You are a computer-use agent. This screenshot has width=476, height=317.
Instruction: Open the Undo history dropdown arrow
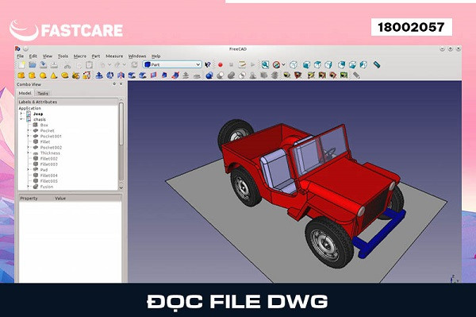109,64
